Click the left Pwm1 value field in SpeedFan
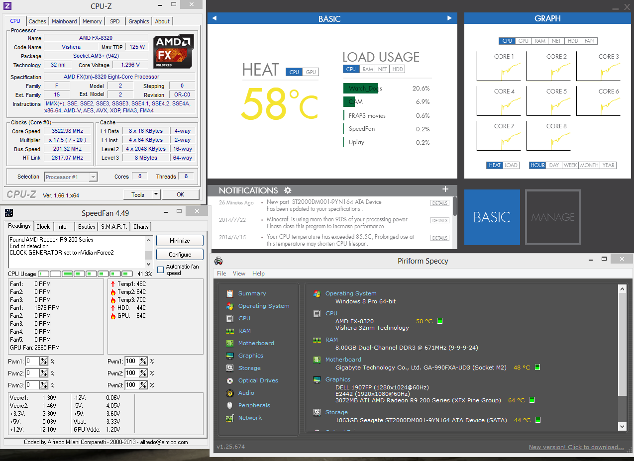 [32, 361]
